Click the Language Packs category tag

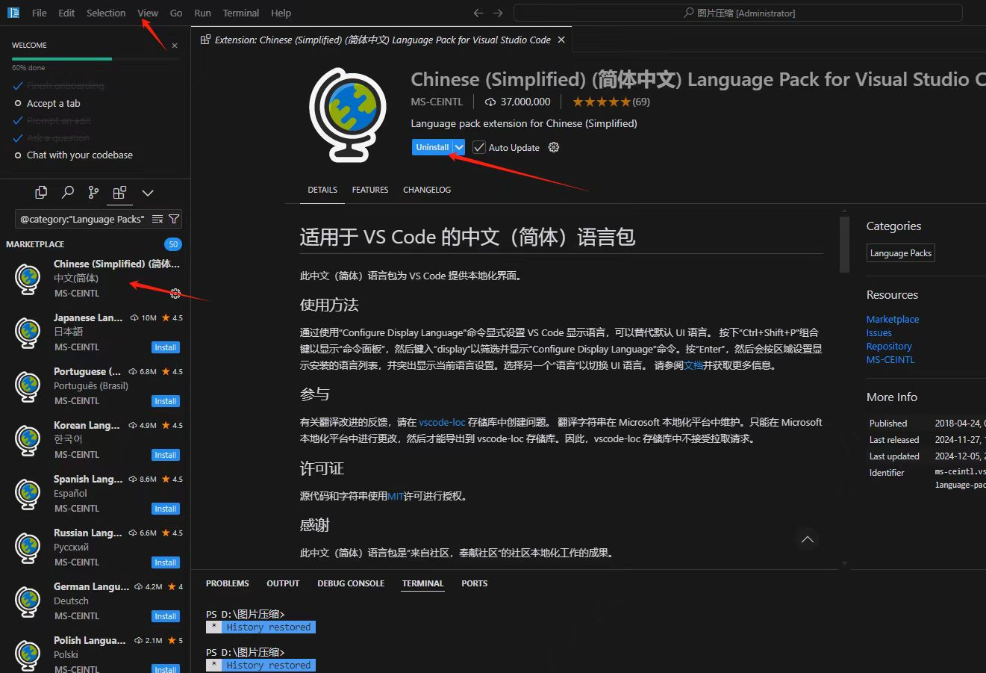pyautogui.click(x=900, y=253)
